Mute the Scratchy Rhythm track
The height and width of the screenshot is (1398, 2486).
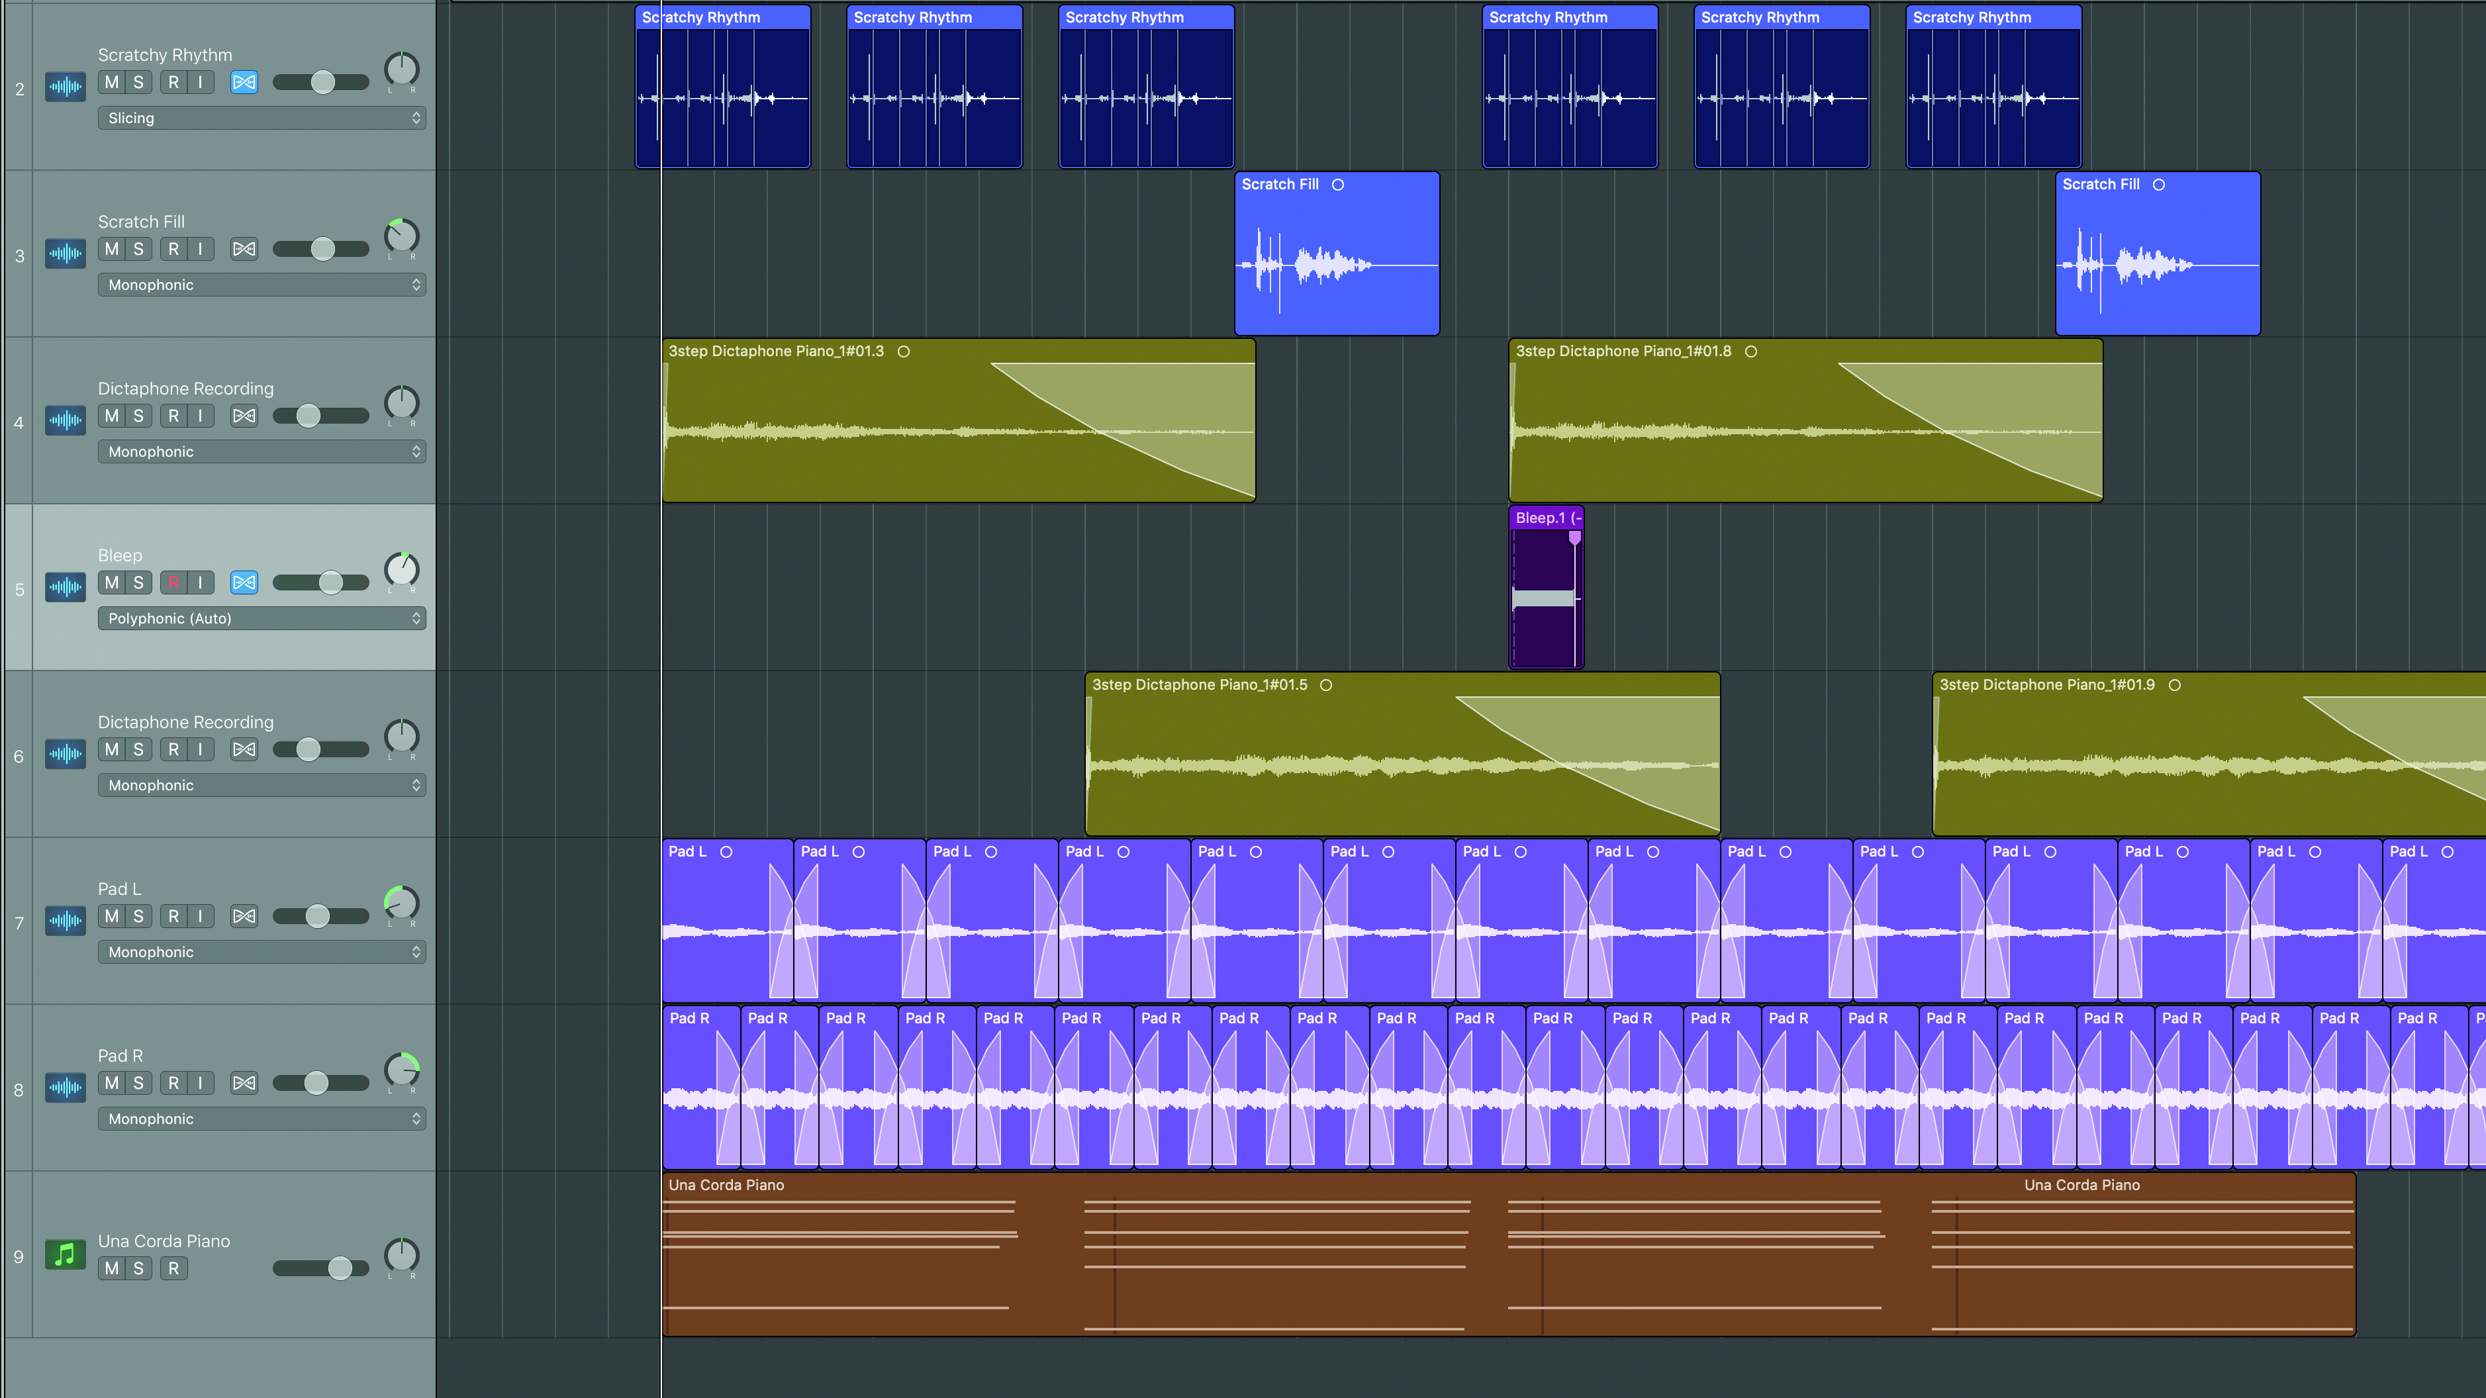tap(112, 82)
